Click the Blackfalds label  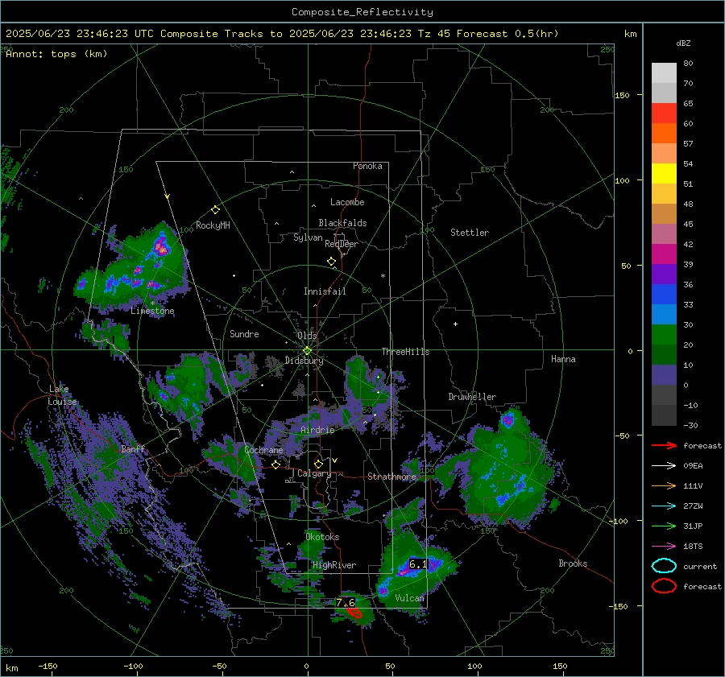(342, 223)
